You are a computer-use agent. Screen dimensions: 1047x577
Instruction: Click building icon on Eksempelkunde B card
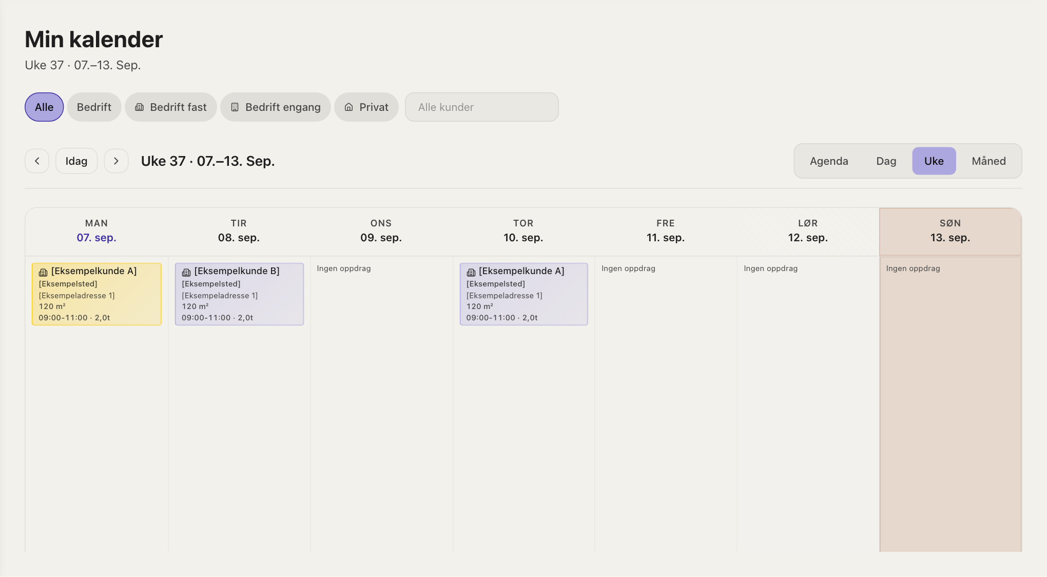click(x=186, y=272)
